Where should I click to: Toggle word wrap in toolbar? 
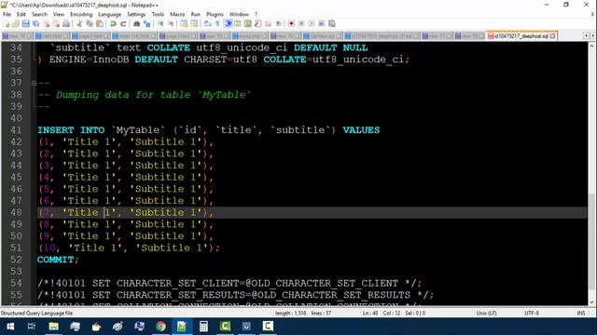click(x=207, y=23)
